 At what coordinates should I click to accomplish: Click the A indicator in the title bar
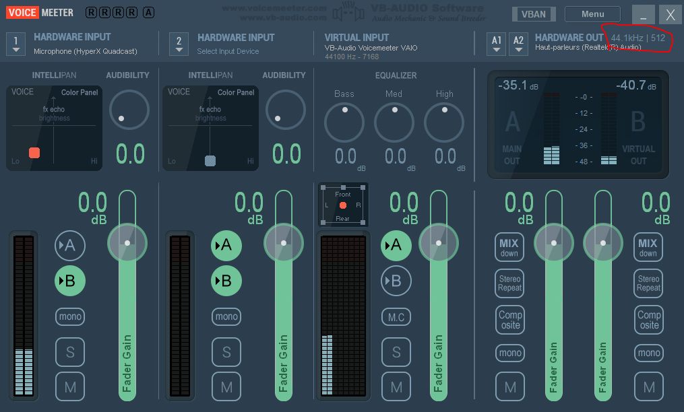[148, 13]
